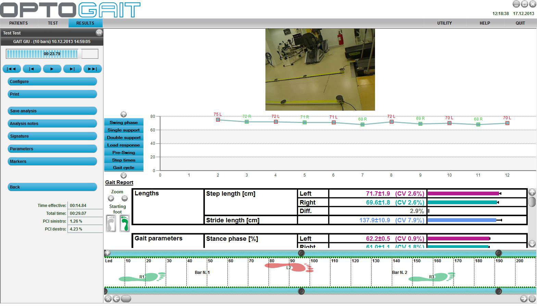
Task: Click the gait report vertical scrollbar thumb
Action: pyautogui.click(x=532, y=201)
